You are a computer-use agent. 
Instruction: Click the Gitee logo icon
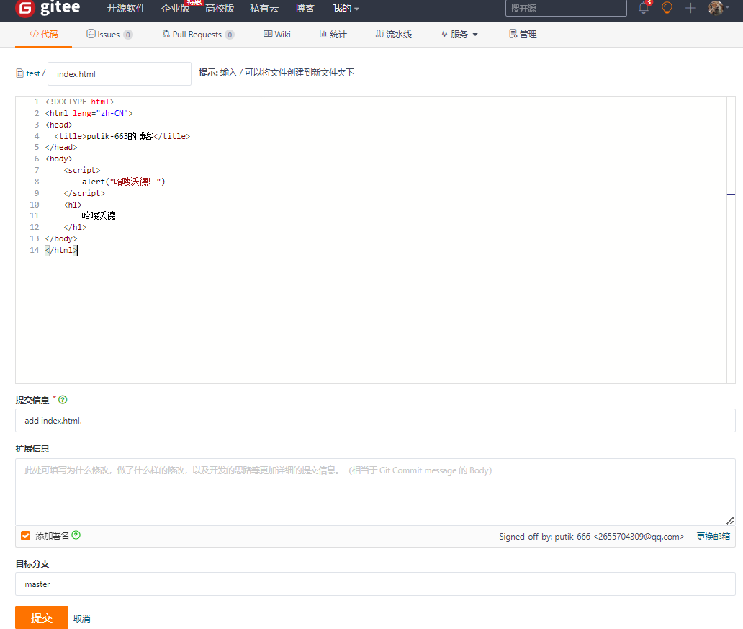point(24,9)
